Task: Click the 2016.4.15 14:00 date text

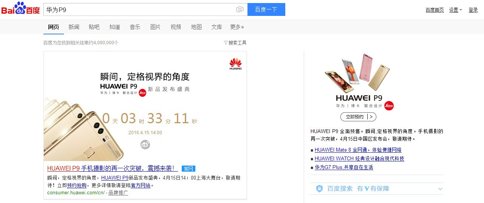Action: (145, 133)
